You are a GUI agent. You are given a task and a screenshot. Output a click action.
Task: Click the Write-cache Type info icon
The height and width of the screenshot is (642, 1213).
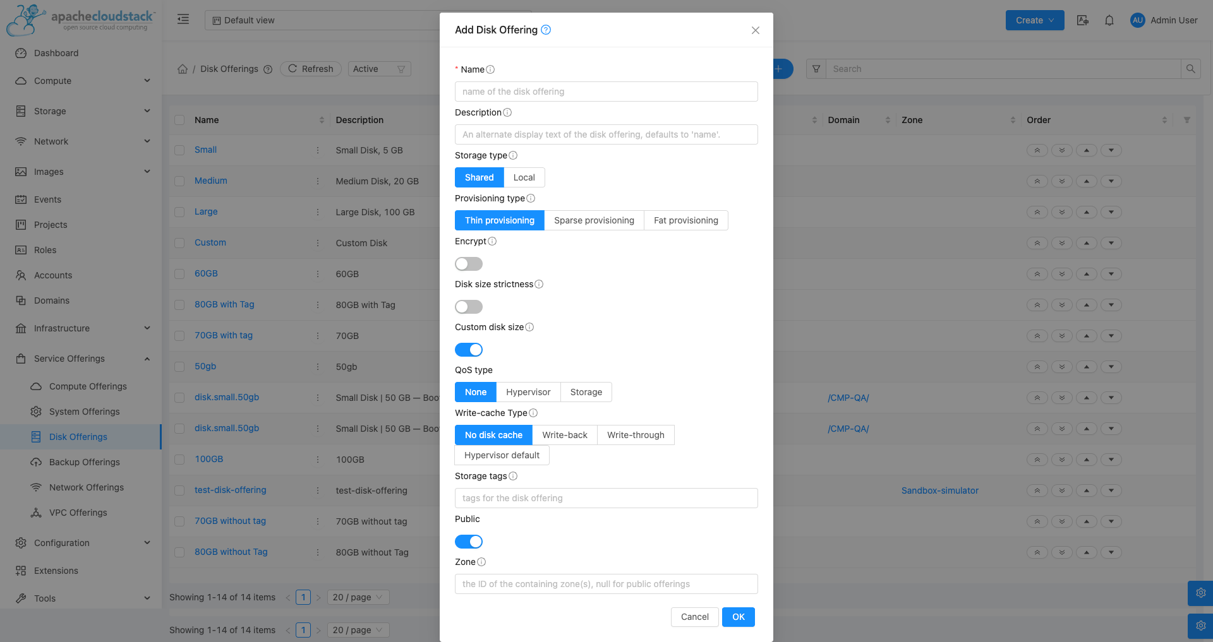(x=533, y=413)
